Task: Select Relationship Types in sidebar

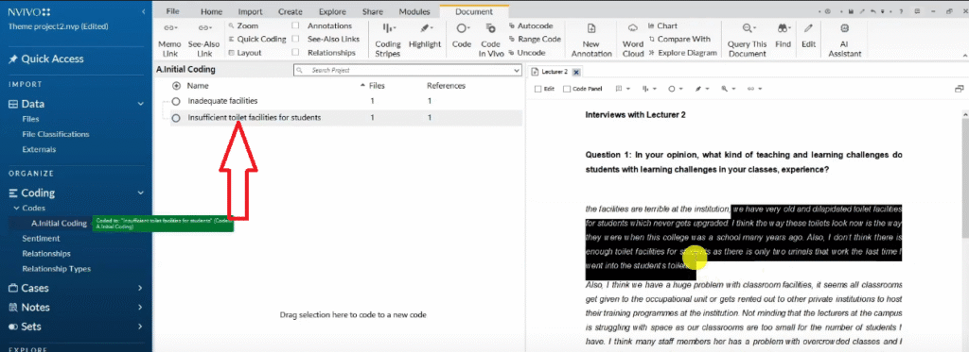Action: [x=56, y=269]
